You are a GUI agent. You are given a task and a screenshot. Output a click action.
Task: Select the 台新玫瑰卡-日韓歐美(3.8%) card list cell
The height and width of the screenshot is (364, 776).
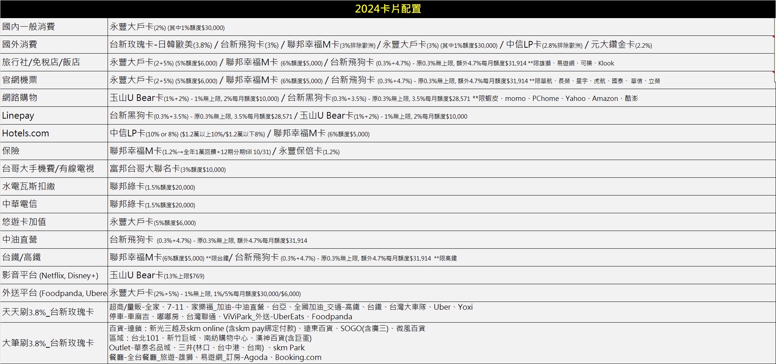click(x=441, y=44)
